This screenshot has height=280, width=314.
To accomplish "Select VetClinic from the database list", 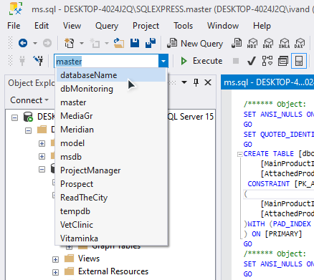I will pyautogui.click(x=110, y=225).
